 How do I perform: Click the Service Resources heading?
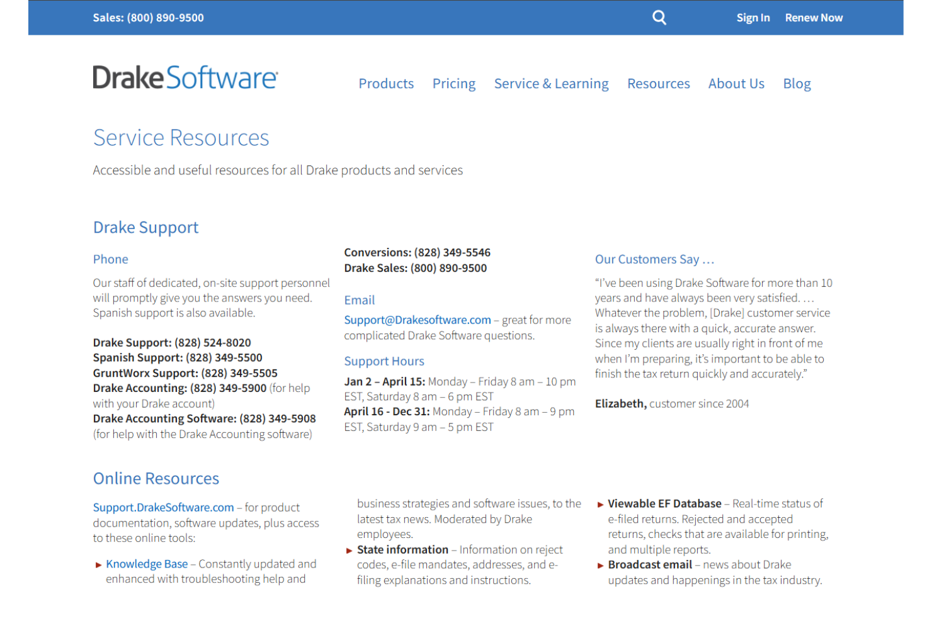[181, 138]
